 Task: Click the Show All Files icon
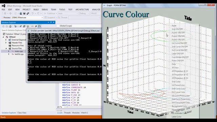(28, 26)
